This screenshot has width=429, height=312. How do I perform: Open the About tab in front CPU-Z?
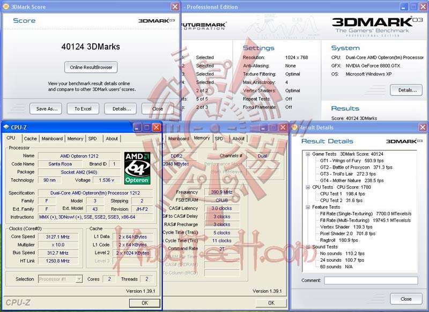[112, 139]
